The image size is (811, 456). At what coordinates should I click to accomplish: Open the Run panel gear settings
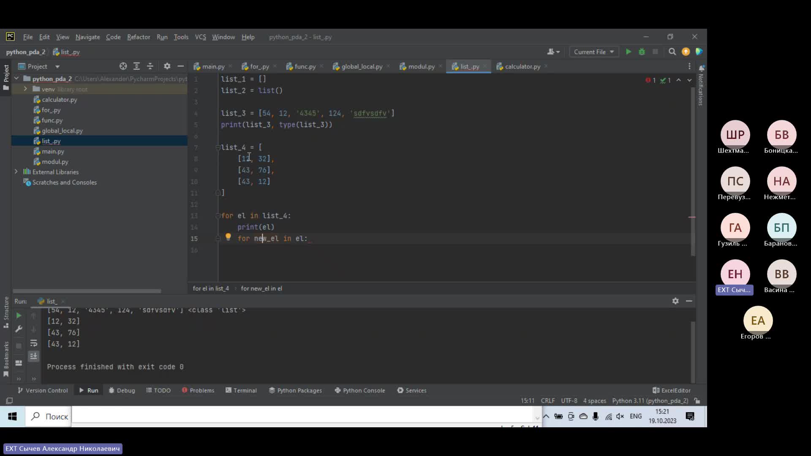coord(675,301)
